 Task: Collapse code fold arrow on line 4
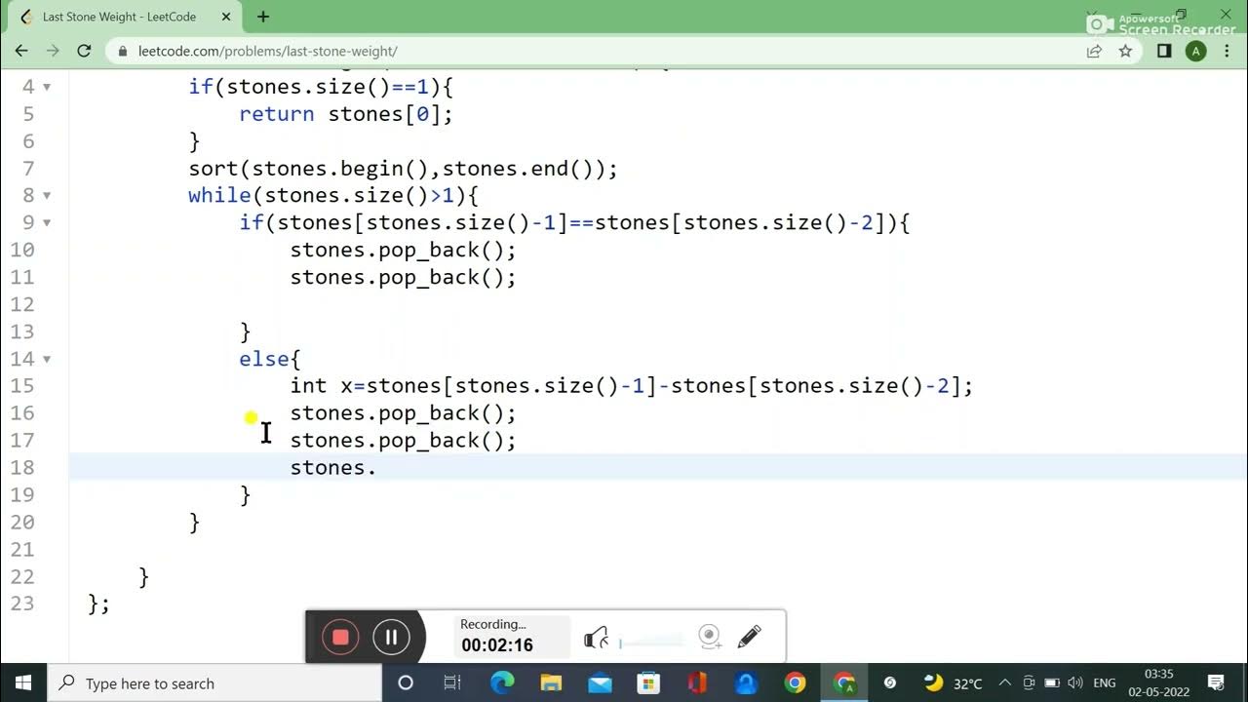pyautogui.click(x=47, y=87)
